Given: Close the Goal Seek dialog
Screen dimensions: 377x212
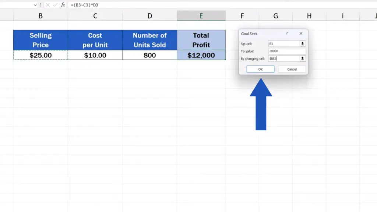Looking at the screenshot, I should [301, 33].
